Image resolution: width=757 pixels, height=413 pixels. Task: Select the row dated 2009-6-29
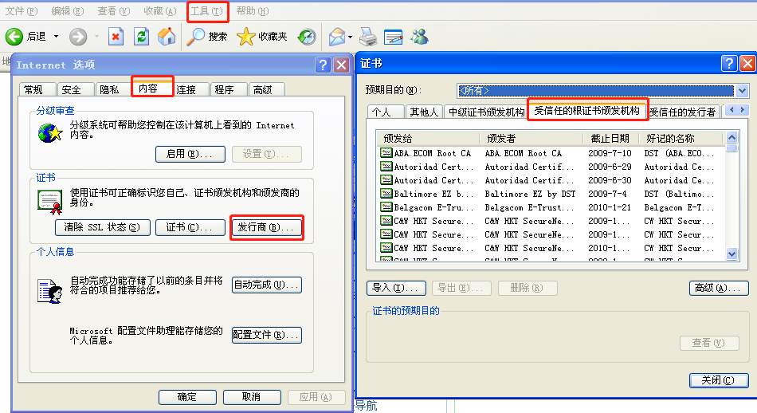[x=551, y=167]
